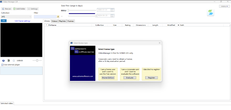Click the Register button
This screenshot has width=231, height=110.
pos(151,78)
